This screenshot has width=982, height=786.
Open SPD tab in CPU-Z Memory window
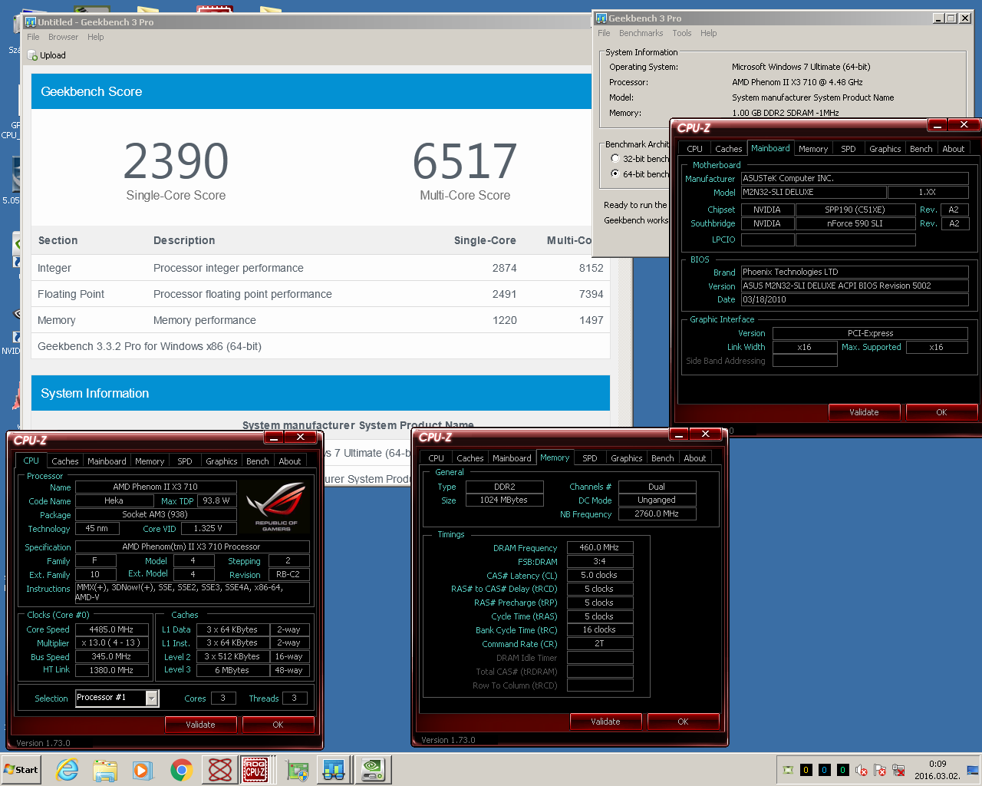pyautogui.click(x=590, y=458)
